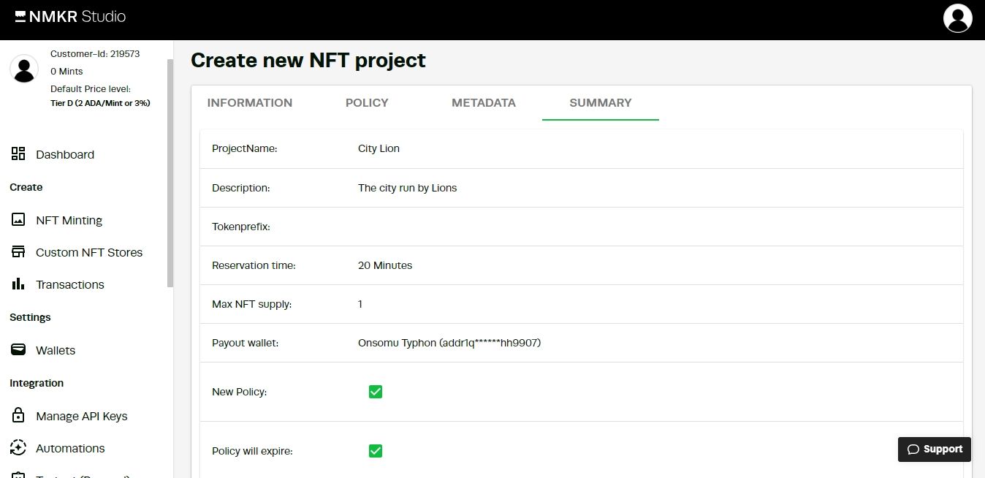This screenshot has width=985, height=478.
Task: Open the Transactions sidebar link
Action: point(70,284)
